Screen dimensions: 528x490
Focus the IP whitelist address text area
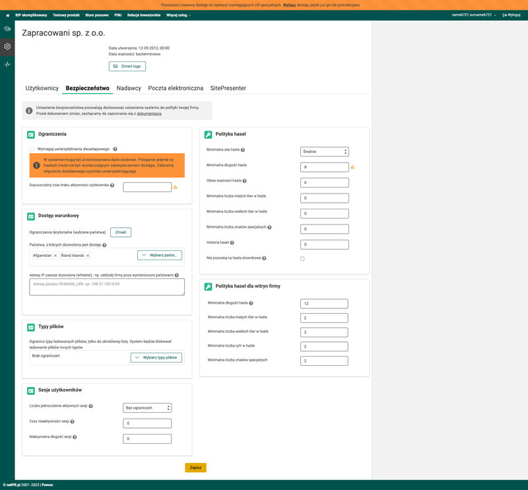coord(107,287)
